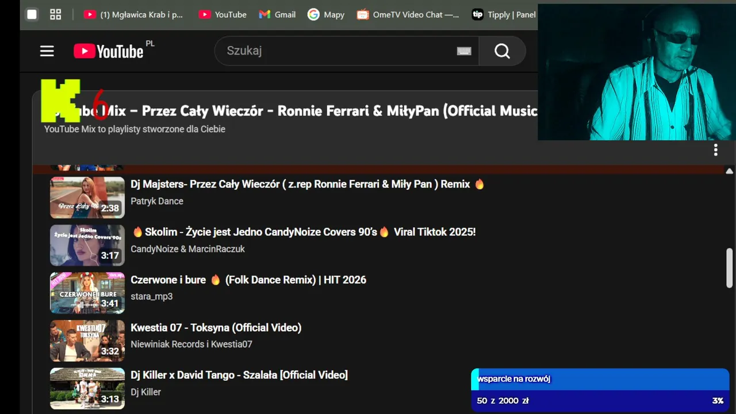Click the 3% progress label

718,401
